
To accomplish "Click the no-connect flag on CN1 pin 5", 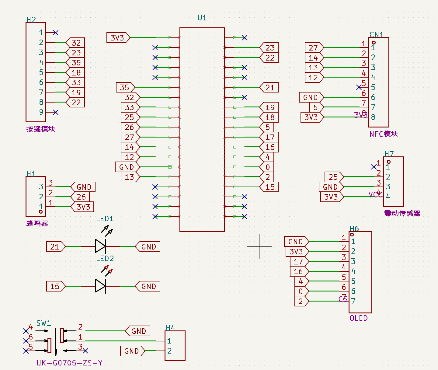I will [x=359, y=87].
